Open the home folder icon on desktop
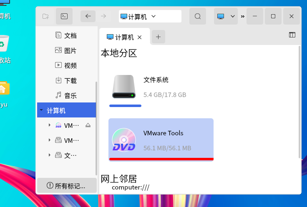 point(4,88)
